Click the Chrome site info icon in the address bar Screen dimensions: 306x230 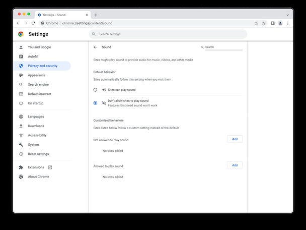42,23
